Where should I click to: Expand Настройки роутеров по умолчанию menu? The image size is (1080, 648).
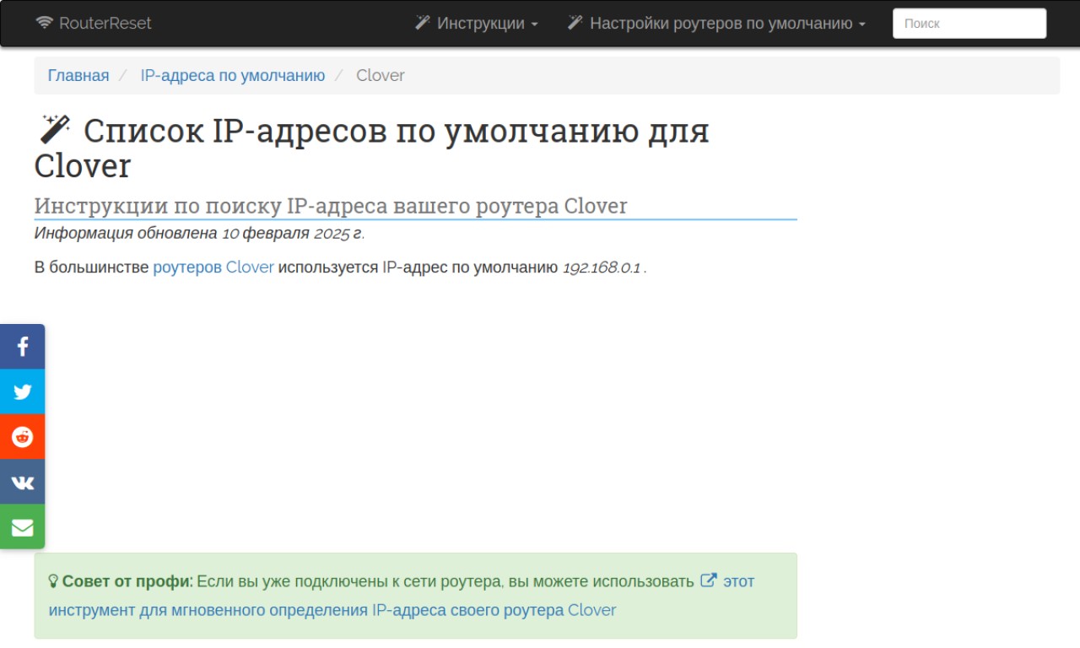716,24
